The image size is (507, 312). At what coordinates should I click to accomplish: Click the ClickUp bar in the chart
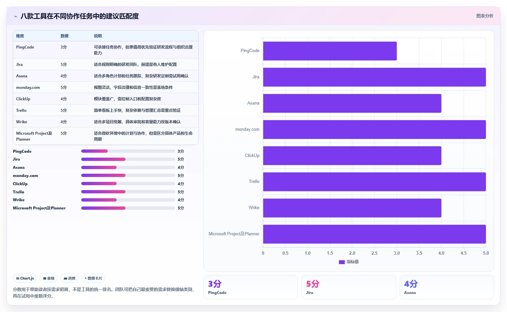pos(352,156)
